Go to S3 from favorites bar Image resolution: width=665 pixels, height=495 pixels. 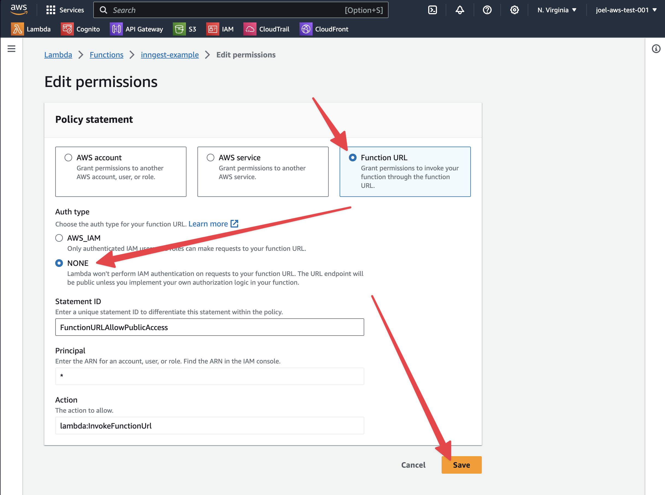coord(185,29)
